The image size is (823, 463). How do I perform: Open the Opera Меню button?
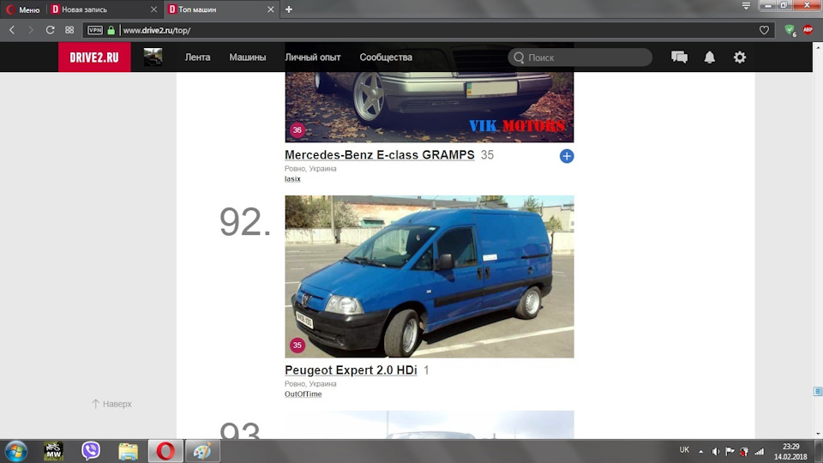tap(23, 9)
